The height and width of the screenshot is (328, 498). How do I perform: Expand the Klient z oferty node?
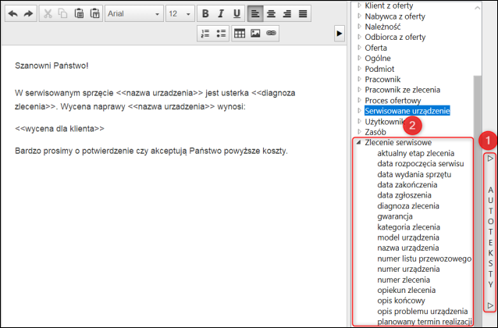click(360, 5)
